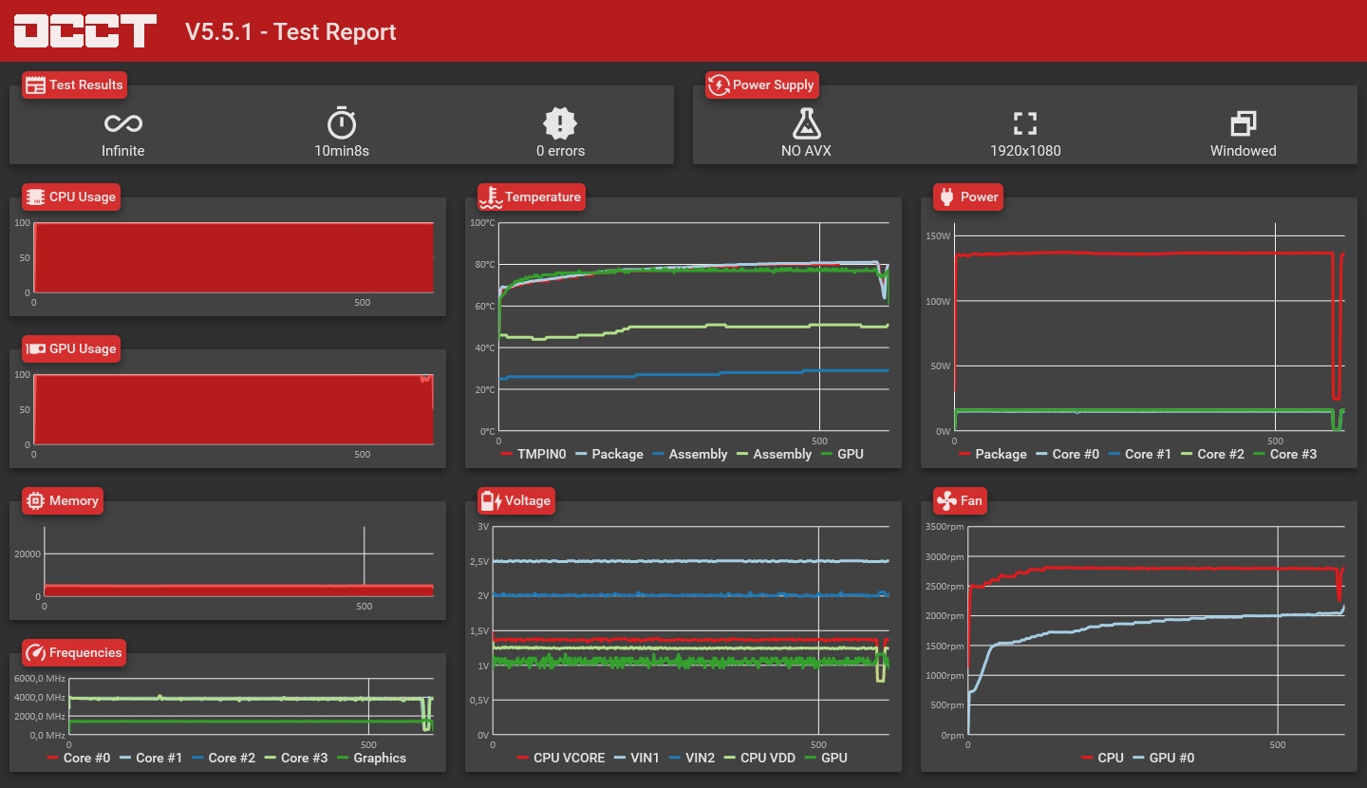Screen dimensions: 1367x788
Task: Toggle TMPIN0 series in Temperature legend
Action: pos(533,454)
